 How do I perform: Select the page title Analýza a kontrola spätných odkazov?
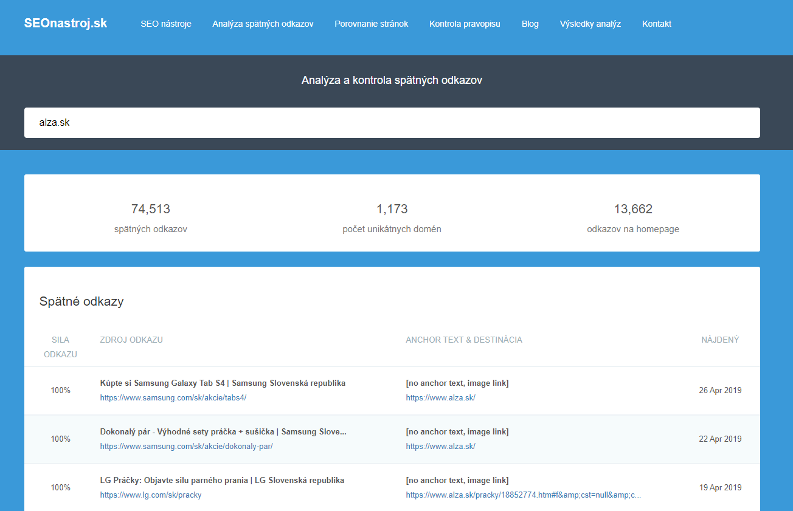[x=392, y=80]
